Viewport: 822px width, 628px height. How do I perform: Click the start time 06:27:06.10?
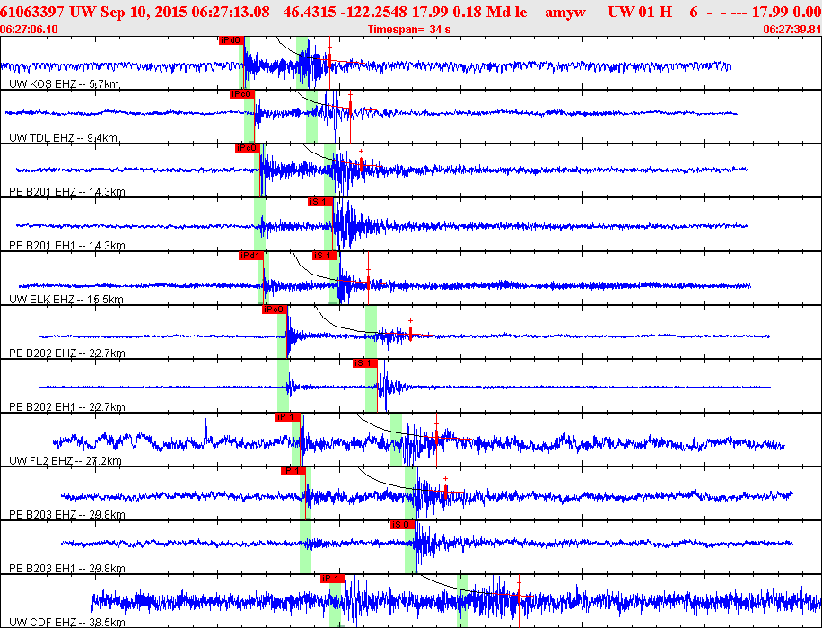tap(29, 30)
